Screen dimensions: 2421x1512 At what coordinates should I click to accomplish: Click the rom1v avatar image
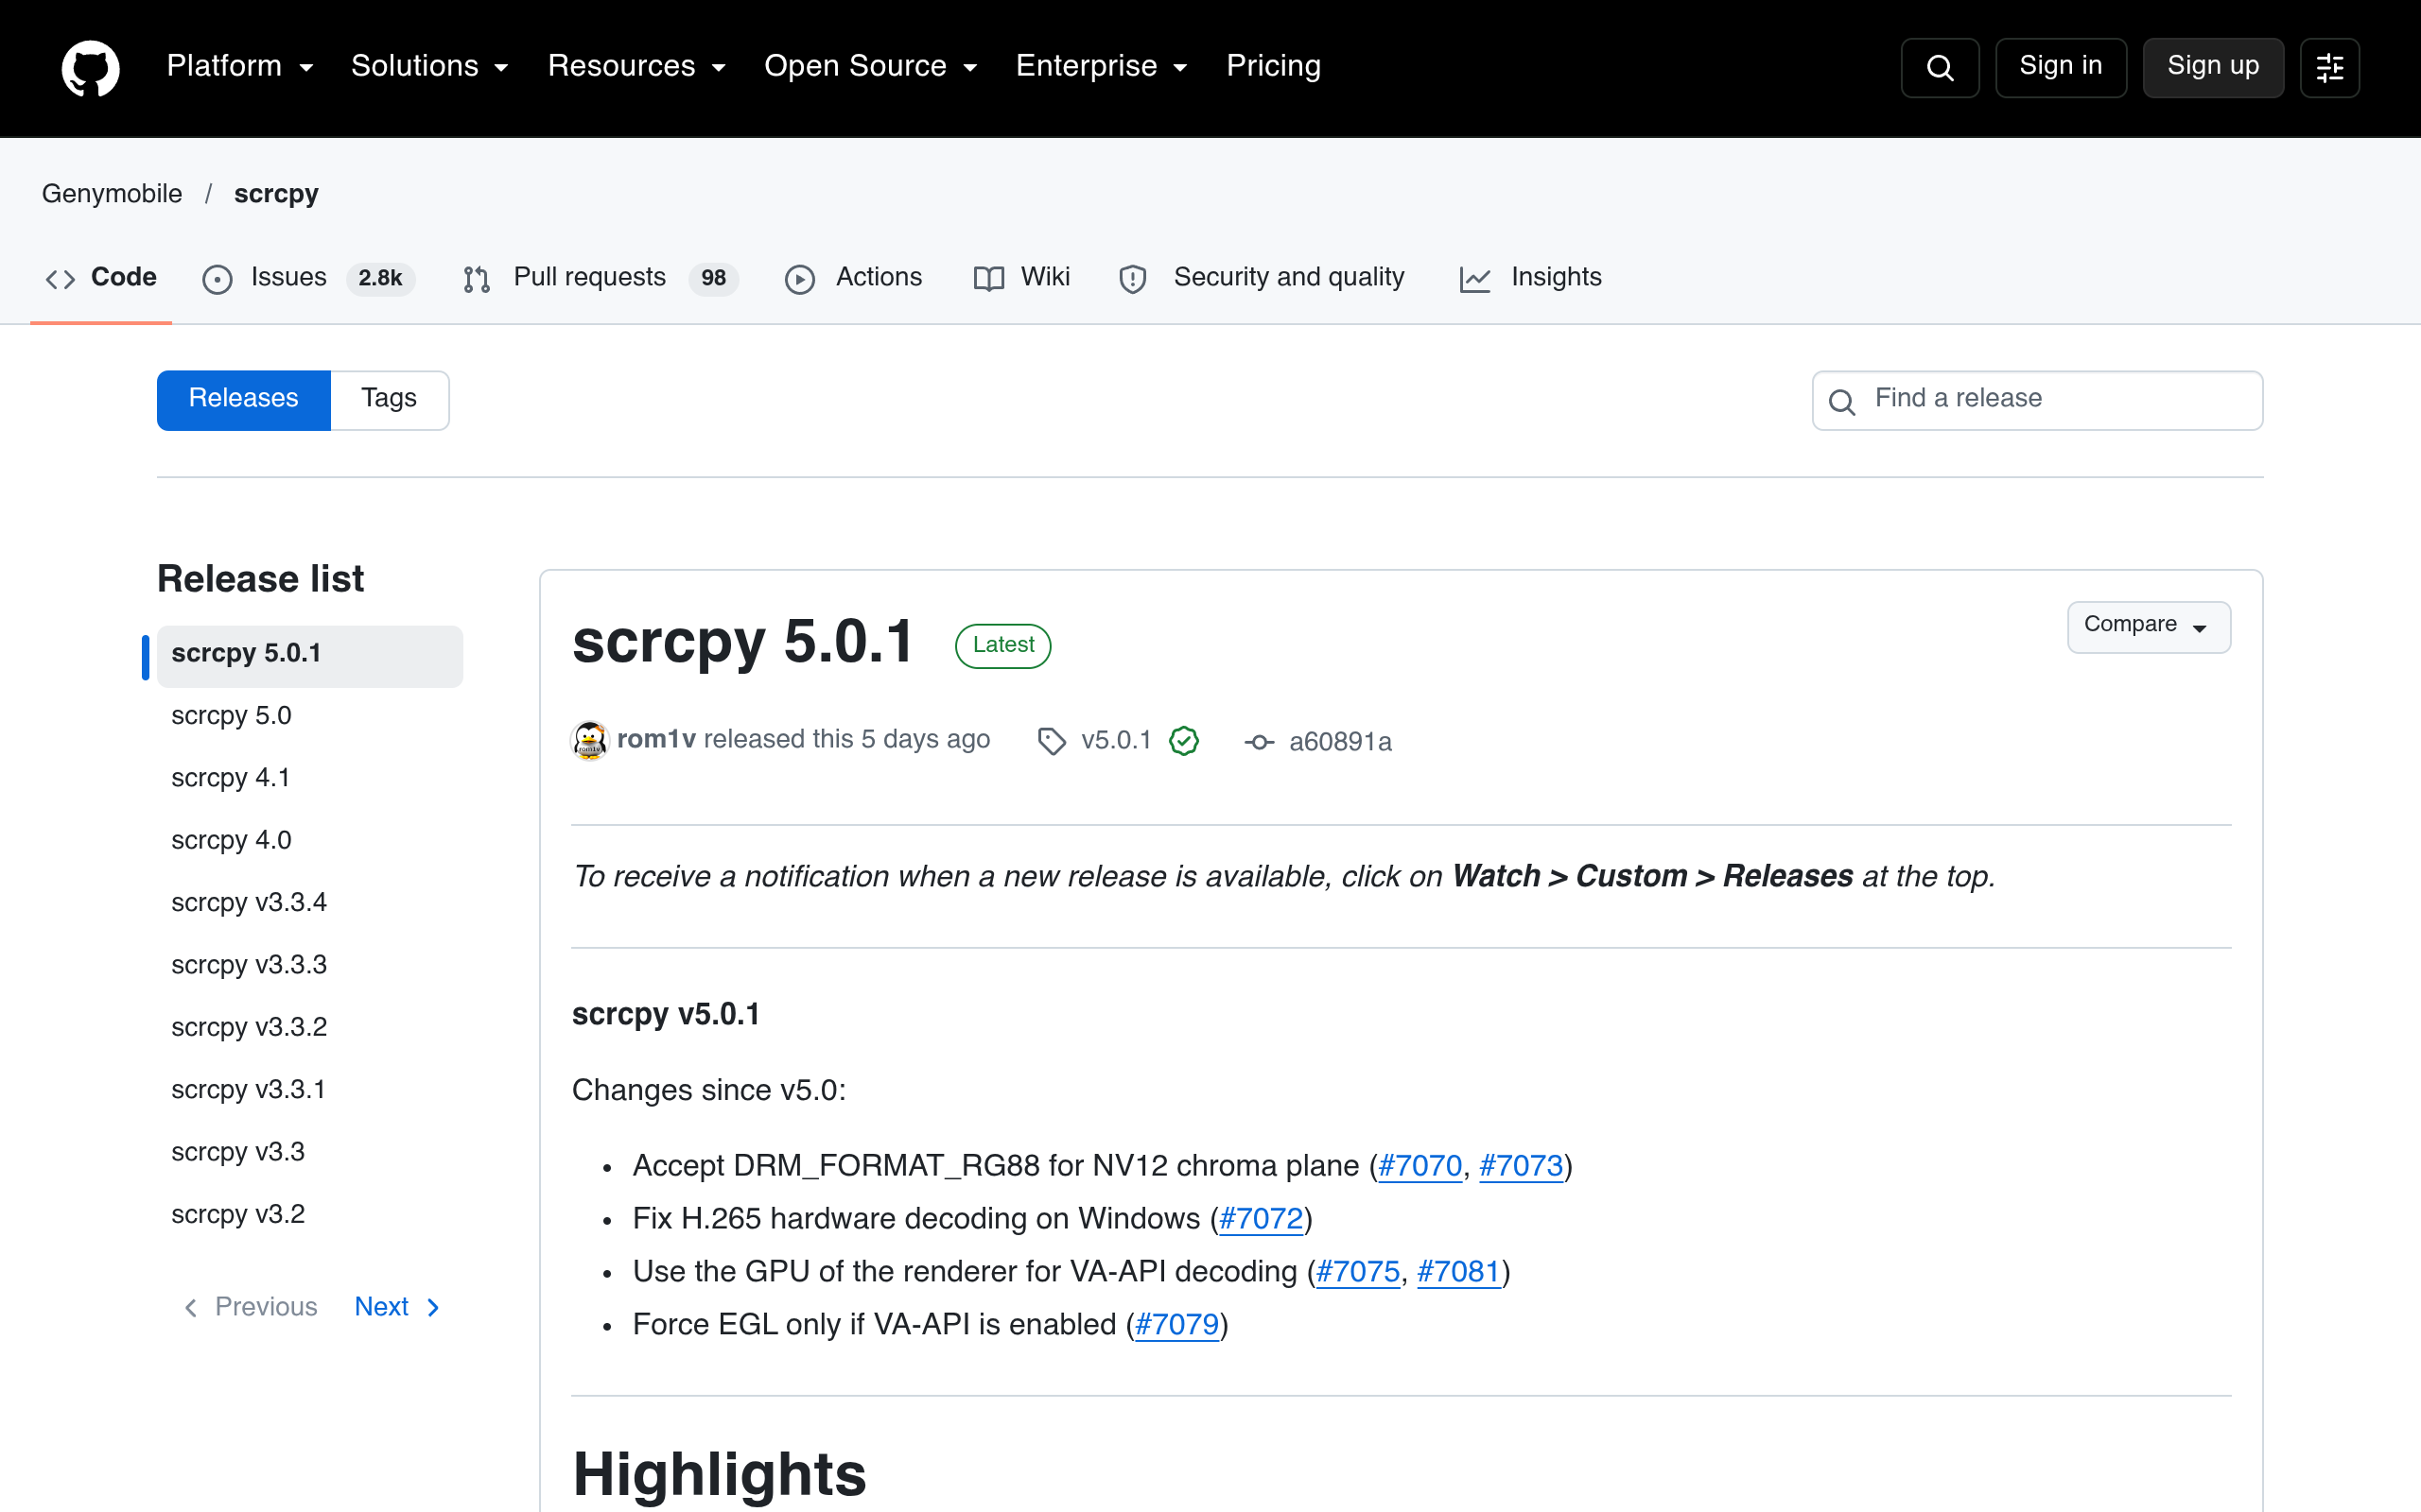tap(589, 740)
